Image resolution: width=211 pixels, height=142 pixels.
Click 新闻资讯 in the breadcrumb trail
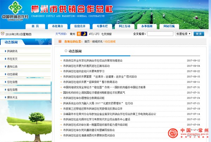97,41
